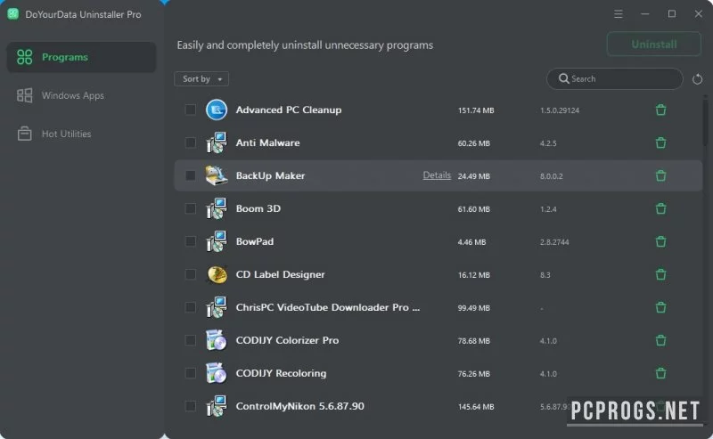Click the trash icon for ChrisPC VideoTube Downloader
Image resolution: width=713 pixels, height=439 pixels.
[660, 307]
